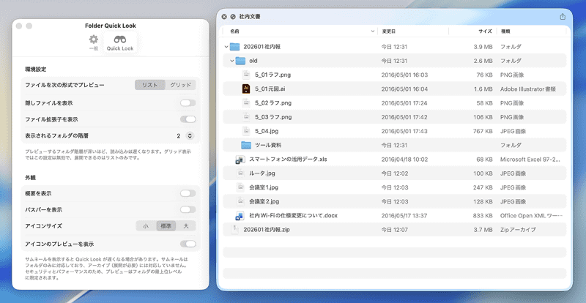Image resolution: width=586 pixels, height=303 pixels.
Task: Click the share icon in preview window
Action: (563, 17)
